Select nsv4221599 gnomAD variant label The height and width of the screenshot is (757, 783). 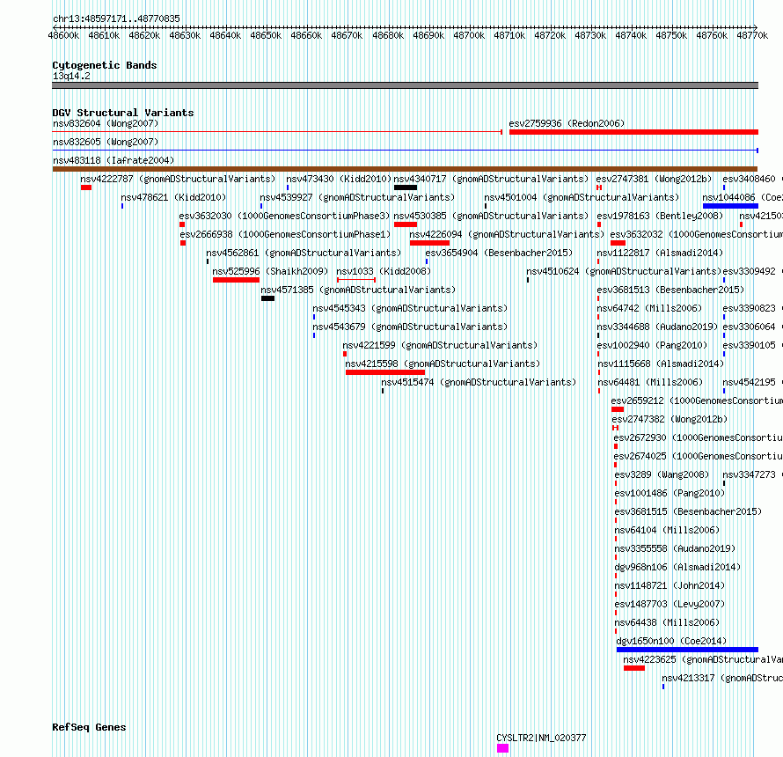pos(440,345)
